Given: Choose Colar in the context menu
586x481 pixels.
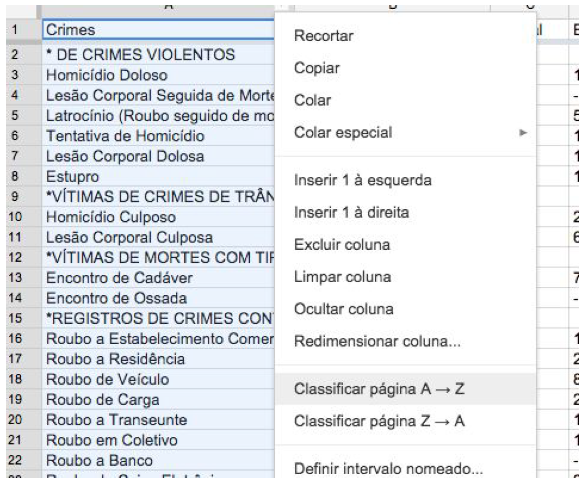Looking at the screenshot, I should coord(312,100).
